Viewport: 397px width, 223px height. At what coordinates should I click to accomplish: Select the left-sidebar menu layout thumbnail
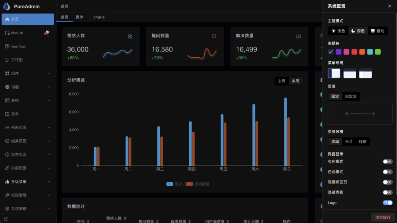click(334, 73)
